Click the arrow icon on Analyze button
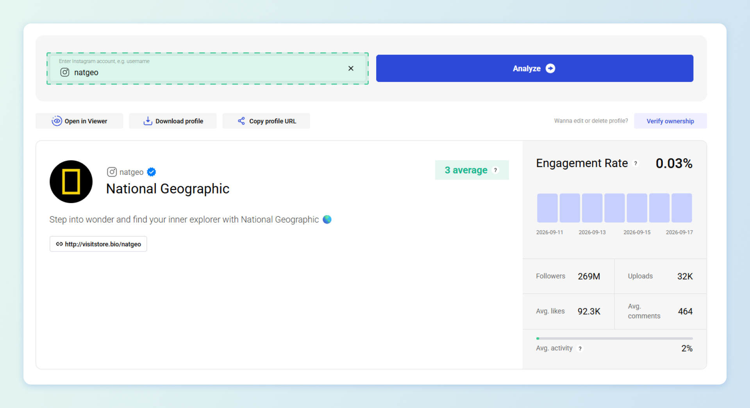Viewport: 750px width, 408px height. pos(550,68)
